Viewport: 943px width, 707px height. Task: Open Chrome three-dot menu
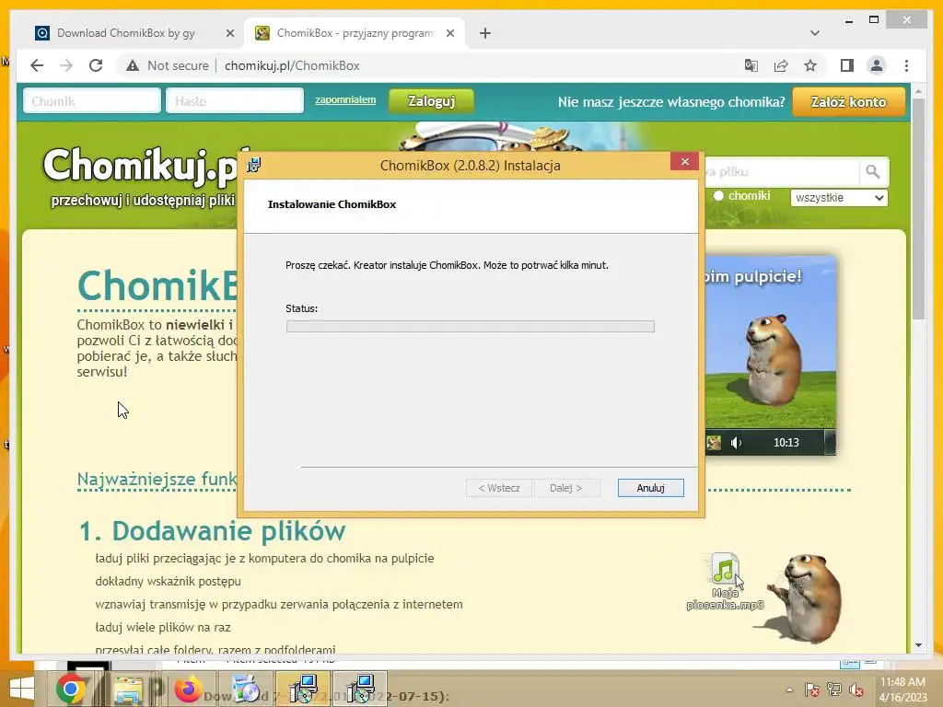[906, 65]
